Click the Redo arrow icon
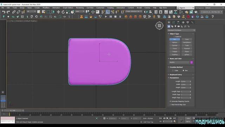 coord(8,12)
